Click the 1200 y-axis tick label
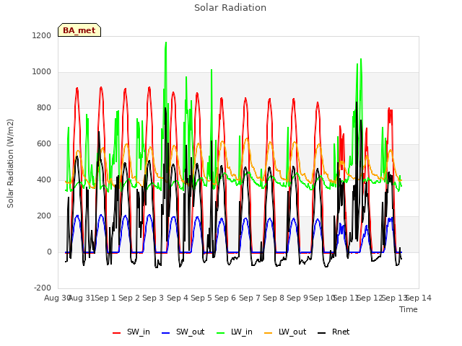 coord(42,35)
